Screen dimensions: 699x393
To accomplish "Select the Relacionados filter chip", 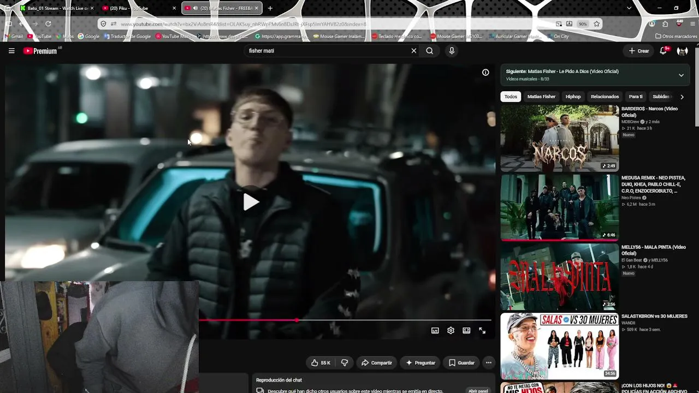I will click(x=605, y=97).
